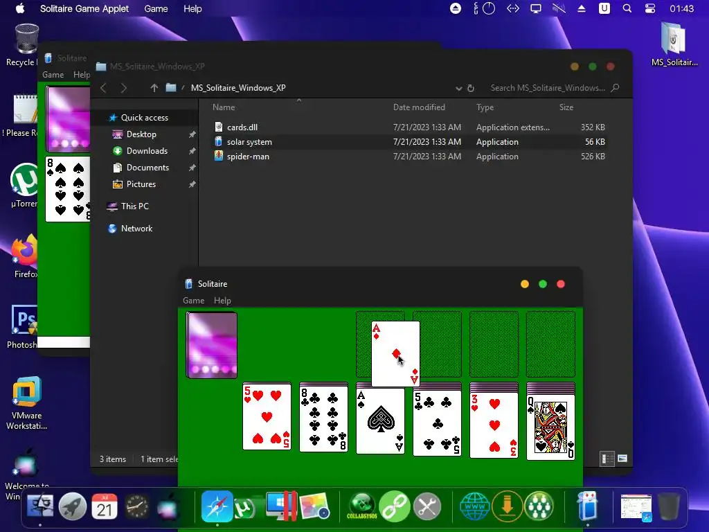This screenshot has height=532, width=709.
Task: Open Help menu in front Solitaire window
Action: point(222,301)
